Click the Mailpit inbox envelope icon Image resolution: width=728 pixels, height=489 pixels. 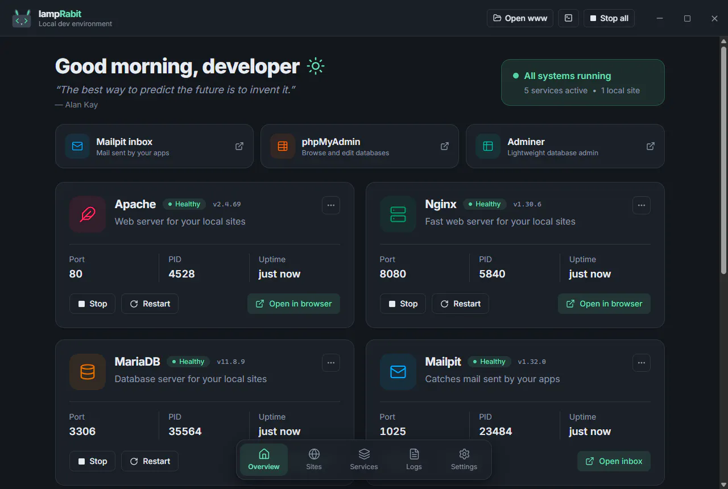77,146
